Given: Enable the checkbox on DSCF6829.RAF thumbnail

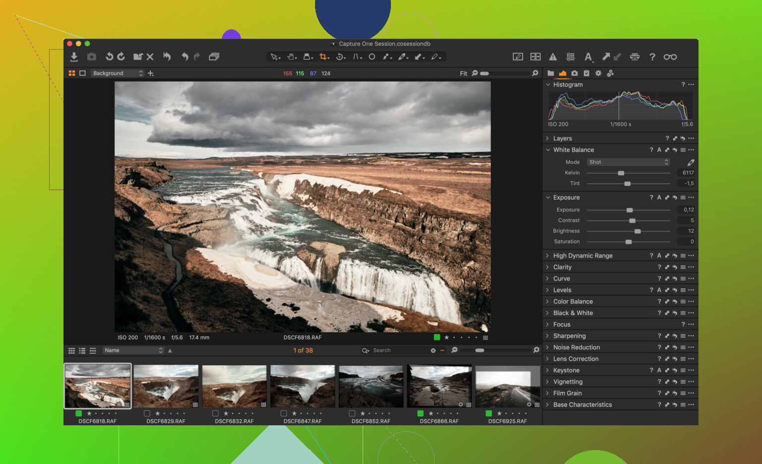Looking at the screenshot, I should tap(147, 413).
